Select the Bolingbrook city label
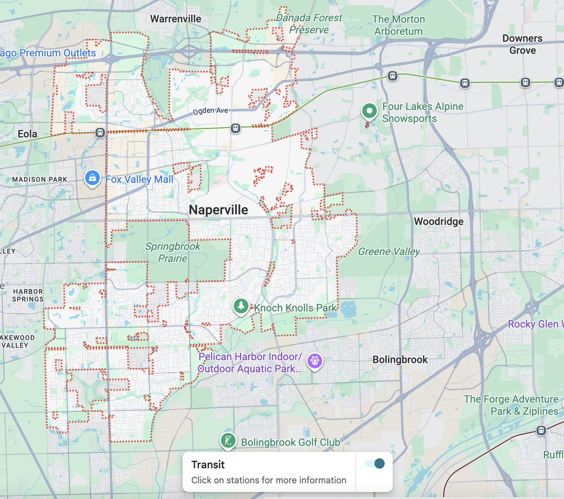This screenshot has height=499, width=564. pyautogui.click(x=400, y=360)
